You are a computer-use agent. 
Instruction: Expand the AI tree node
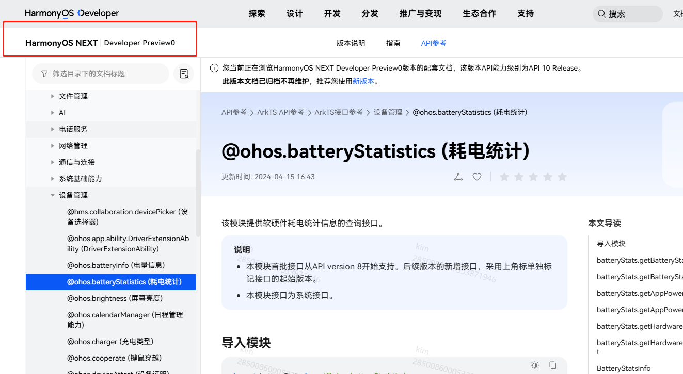point(53,113)
